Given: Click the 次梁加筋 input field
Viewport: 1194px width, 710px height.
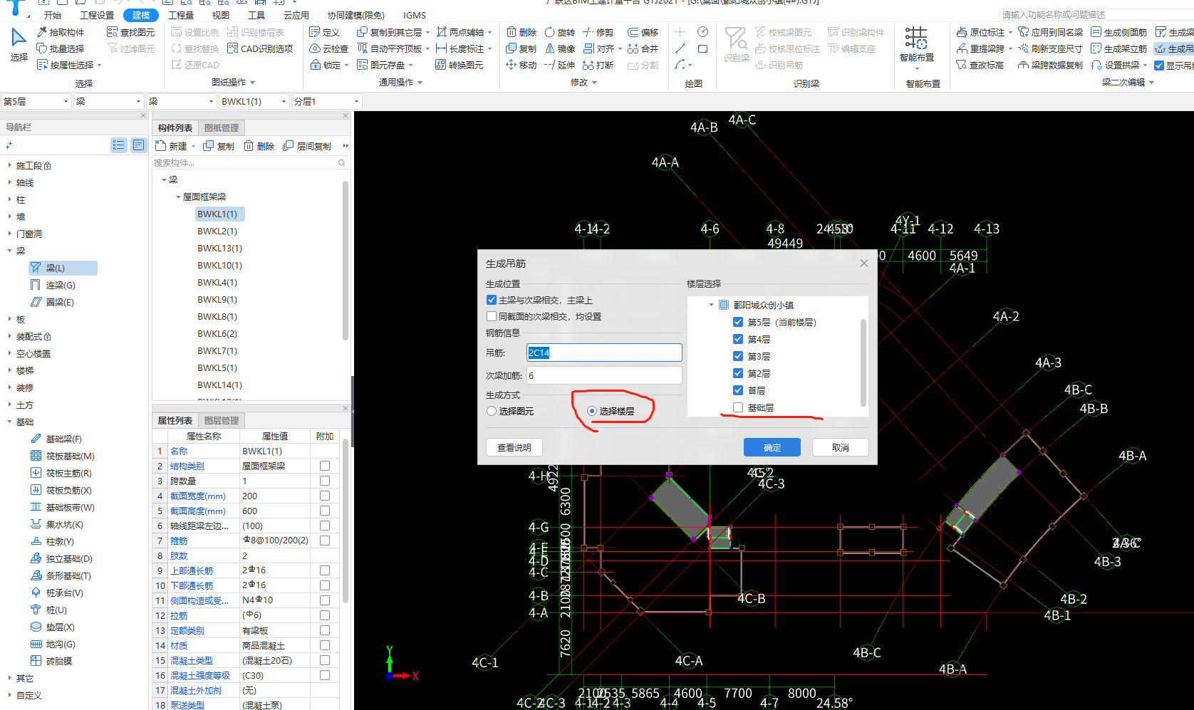Looking at the screenshot, I should (604, 375).
